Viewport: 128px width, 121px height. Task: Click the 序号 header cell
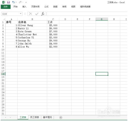pos(12,22)
